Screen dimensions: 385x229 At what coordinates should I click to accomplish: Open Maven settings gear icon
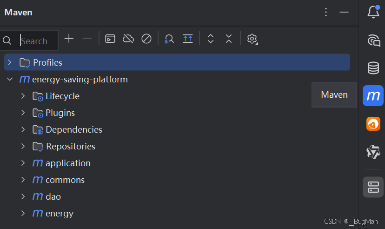(252, 39)
